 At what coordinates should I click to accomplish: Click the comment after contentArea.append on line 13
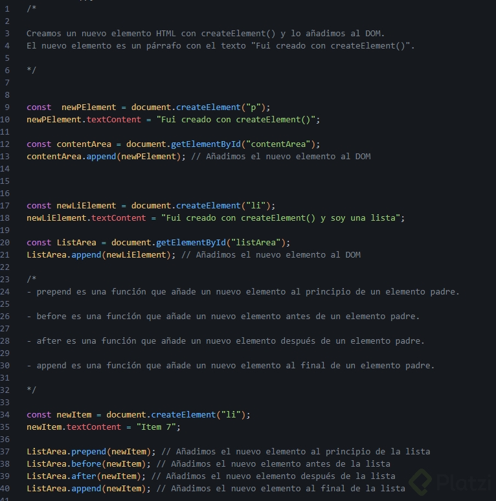point(281,157)
